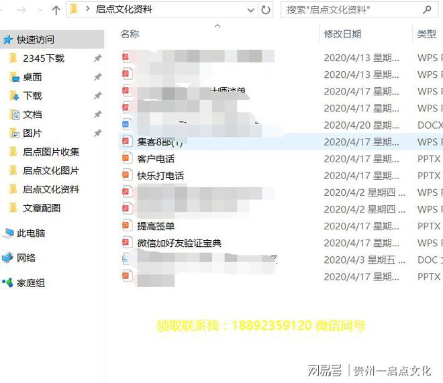
Task: Select the 快乐打电话 presentation file
Action: click(x=160, y=176)
